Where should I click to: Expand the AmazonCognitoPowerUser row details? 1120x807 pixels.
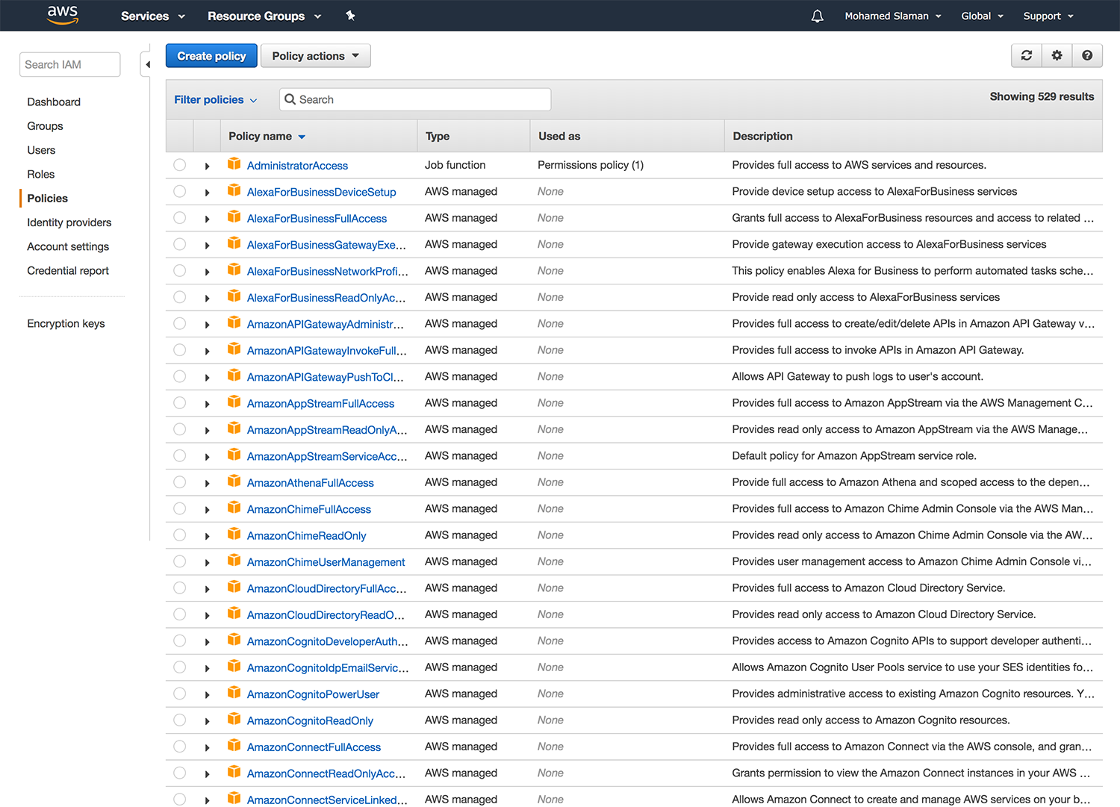(207, 694)
